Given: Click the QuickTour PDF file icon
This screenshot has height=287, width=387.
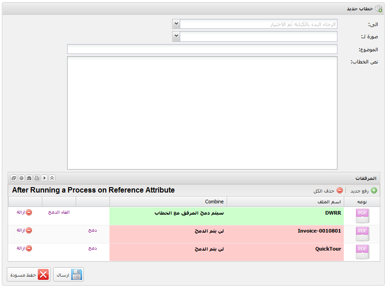Looking at the screenshot, I should (x=362, y=252).
